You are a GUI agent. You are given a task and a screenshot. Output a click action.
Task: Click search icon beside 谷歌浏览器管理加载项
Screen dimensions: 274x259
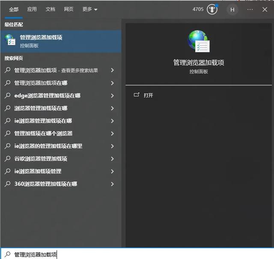(8, 158)
